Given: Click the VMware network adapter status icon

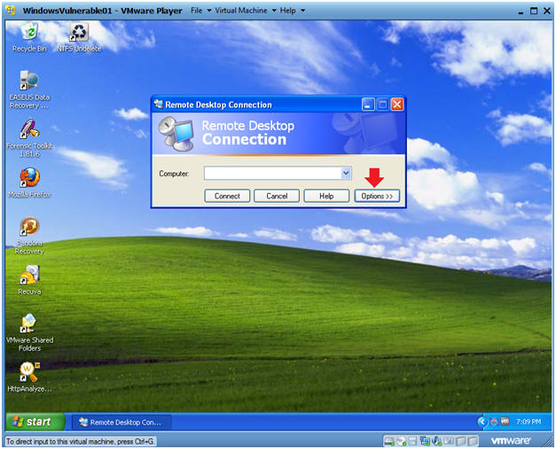Looking at the screenshot, I should [x=425, y=441].
